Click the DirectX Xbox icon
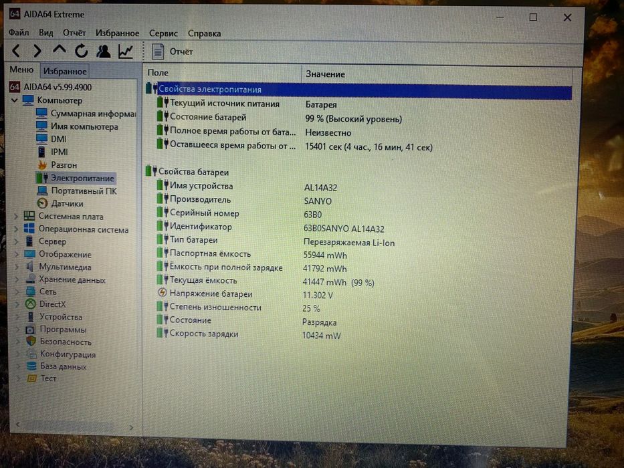This screenshot has height=468, width=624. point(31,304)
